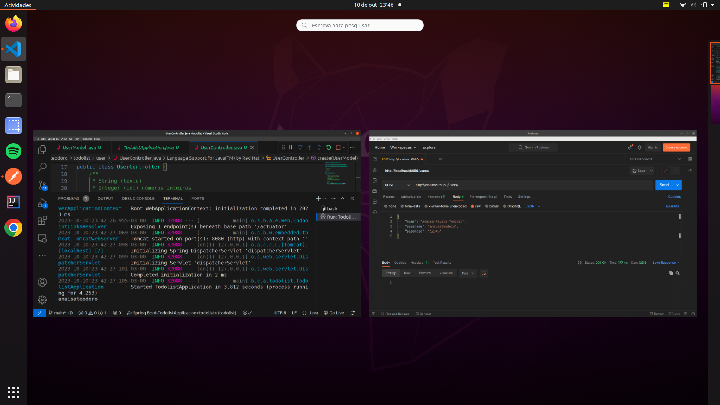Open the Source Control view in VS Code
720x405 pixels.
click(42, 185)
